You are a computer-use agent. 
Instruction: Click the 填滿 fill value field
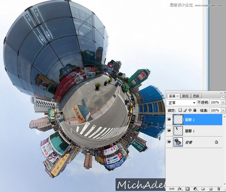(x=215, y=110)
